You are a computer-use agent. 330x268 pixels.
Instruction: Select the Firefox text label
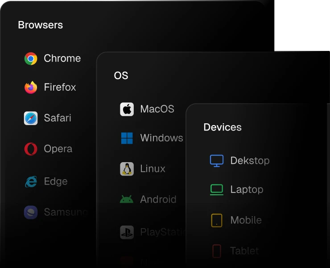[x=60, y=87]
